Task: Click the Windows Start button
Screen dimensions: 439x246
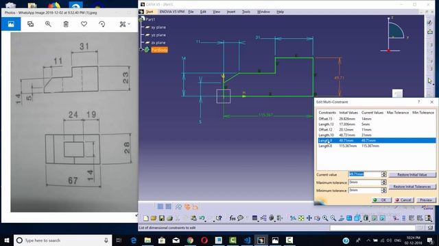Action: point(7,240)
